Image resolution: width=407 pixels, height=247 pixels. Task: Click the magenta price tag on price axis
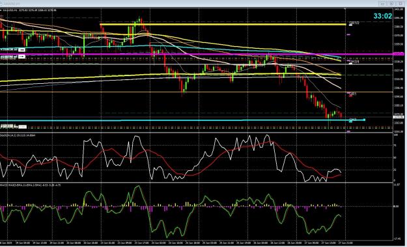399,54
